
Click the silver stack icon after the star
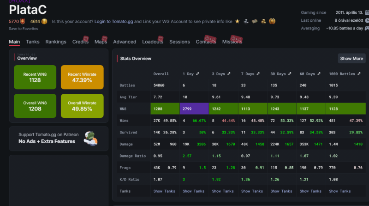[x=246, y=21]
